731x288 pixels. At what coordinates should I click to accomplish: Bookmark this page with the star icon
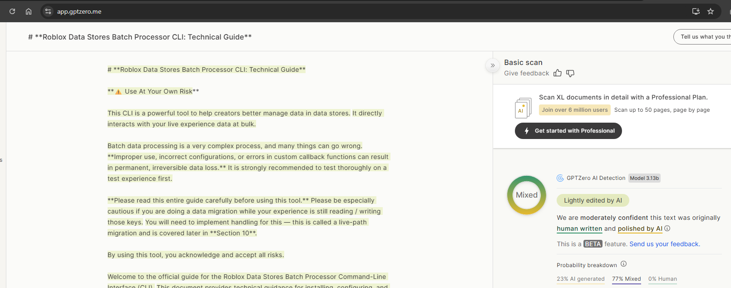(x=711, y=11)
